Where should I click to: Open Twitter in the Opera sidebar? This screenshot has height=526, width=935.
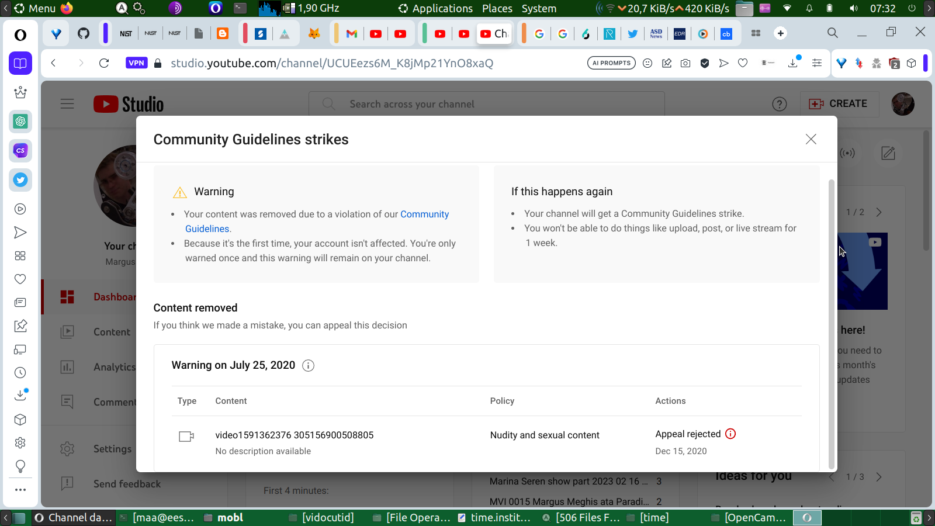tap(20, 180)
